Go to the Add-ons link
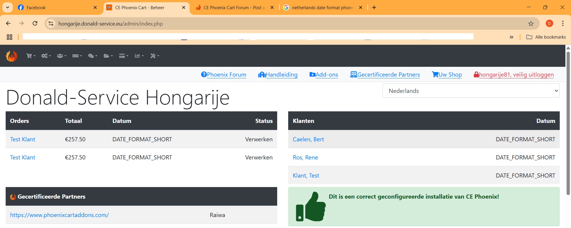The width and height of the screenshot is (571, 228). point(324,75)
